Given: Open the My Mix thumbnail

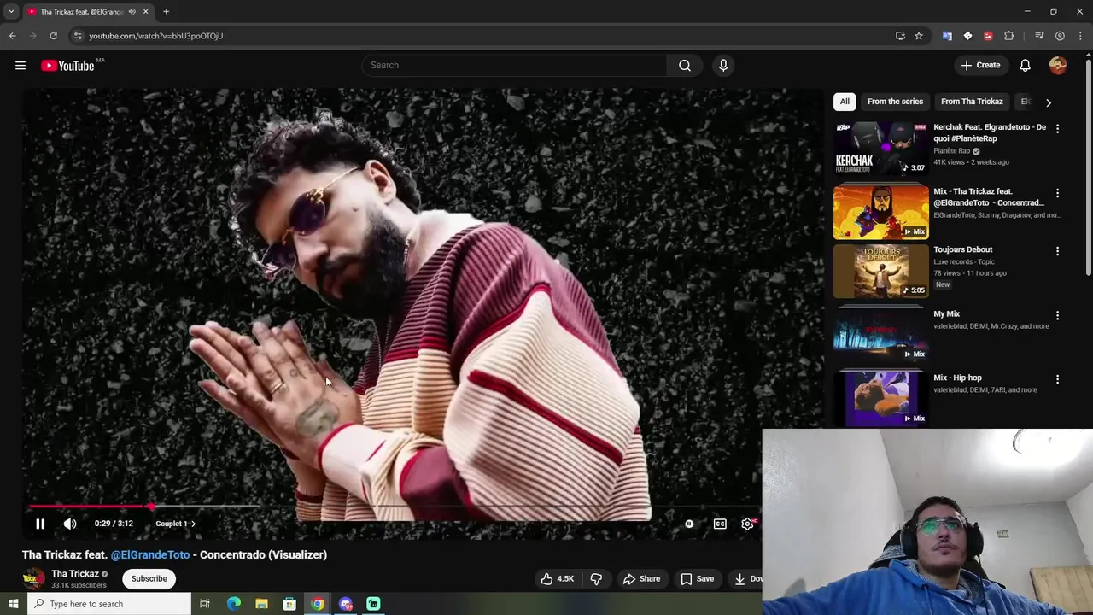Looking at the screenshot, I should [880, 334].
